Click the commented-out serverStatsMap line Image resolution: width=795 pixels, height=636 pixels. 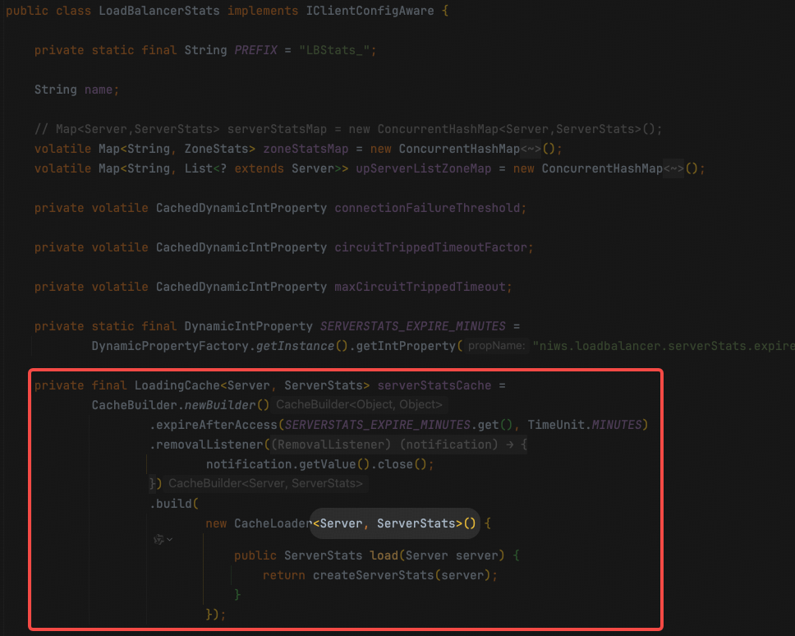tap(348, 129)
